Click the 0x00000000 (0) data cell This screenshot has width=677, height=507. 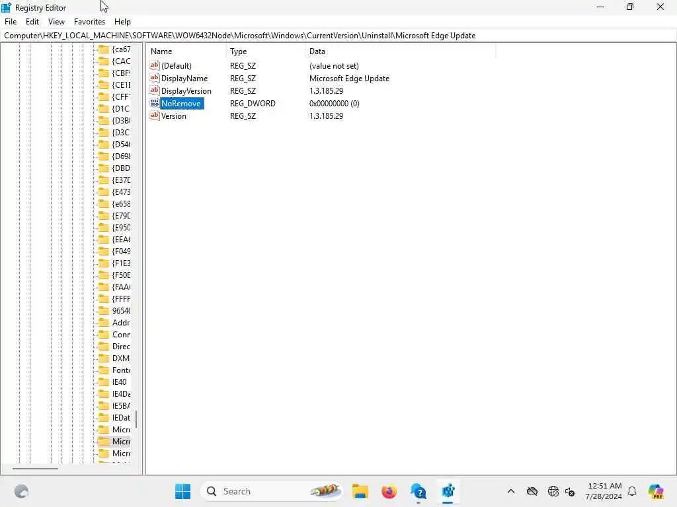point(334,104)
